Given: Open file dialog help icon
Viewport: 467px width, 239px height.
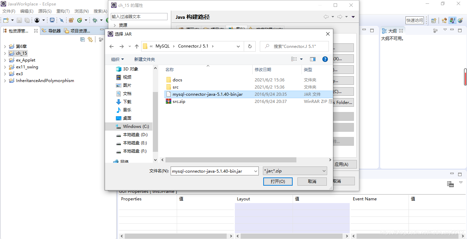Looking at the screenshot, I should coord(325,59).
